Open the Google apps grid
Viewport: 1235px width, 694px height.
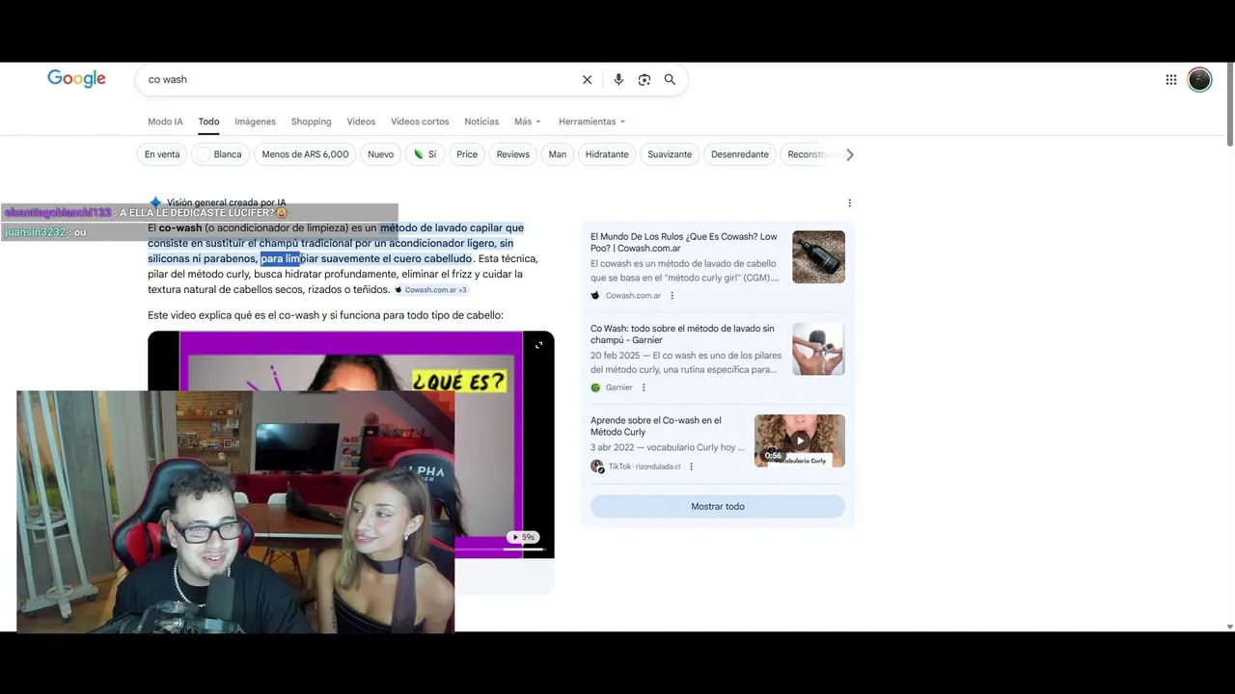(1171, 80)
